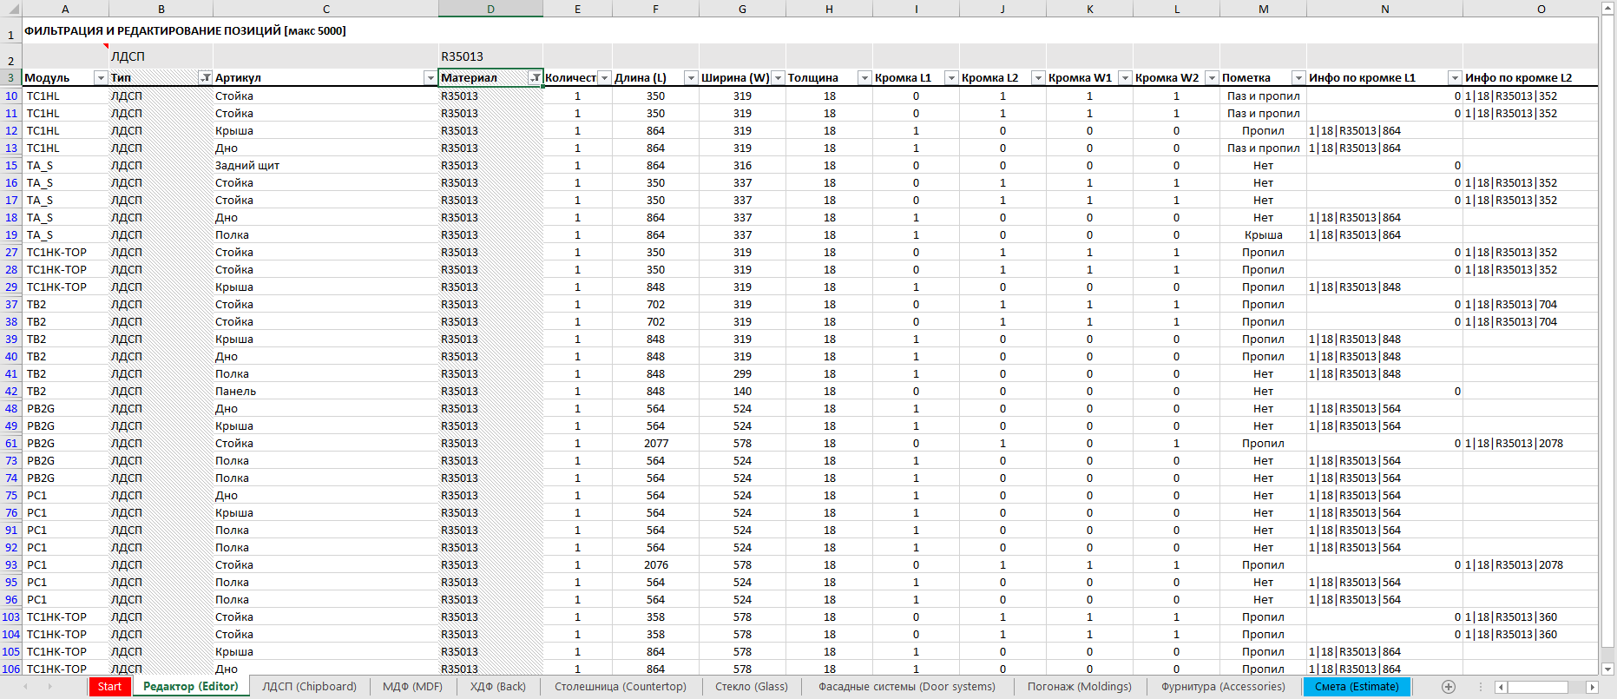Image resolution: width=1617 pixels, height=699 pixels.
Task: Select row 10 header
Action: point(10,96)
